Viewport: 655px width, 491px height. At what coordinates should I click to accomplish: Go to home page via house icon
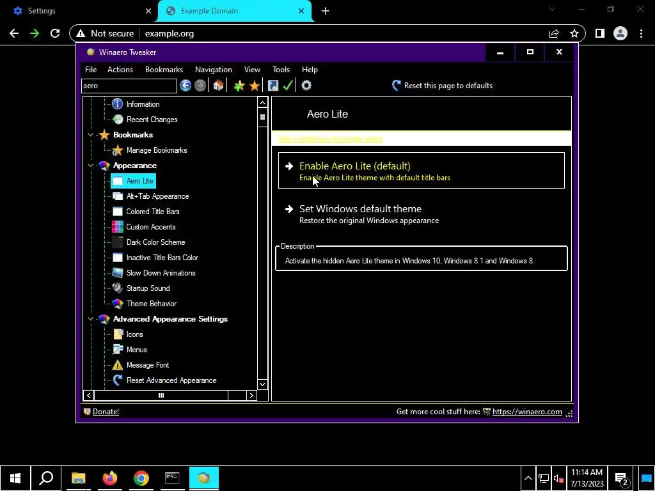coord(218,86)
